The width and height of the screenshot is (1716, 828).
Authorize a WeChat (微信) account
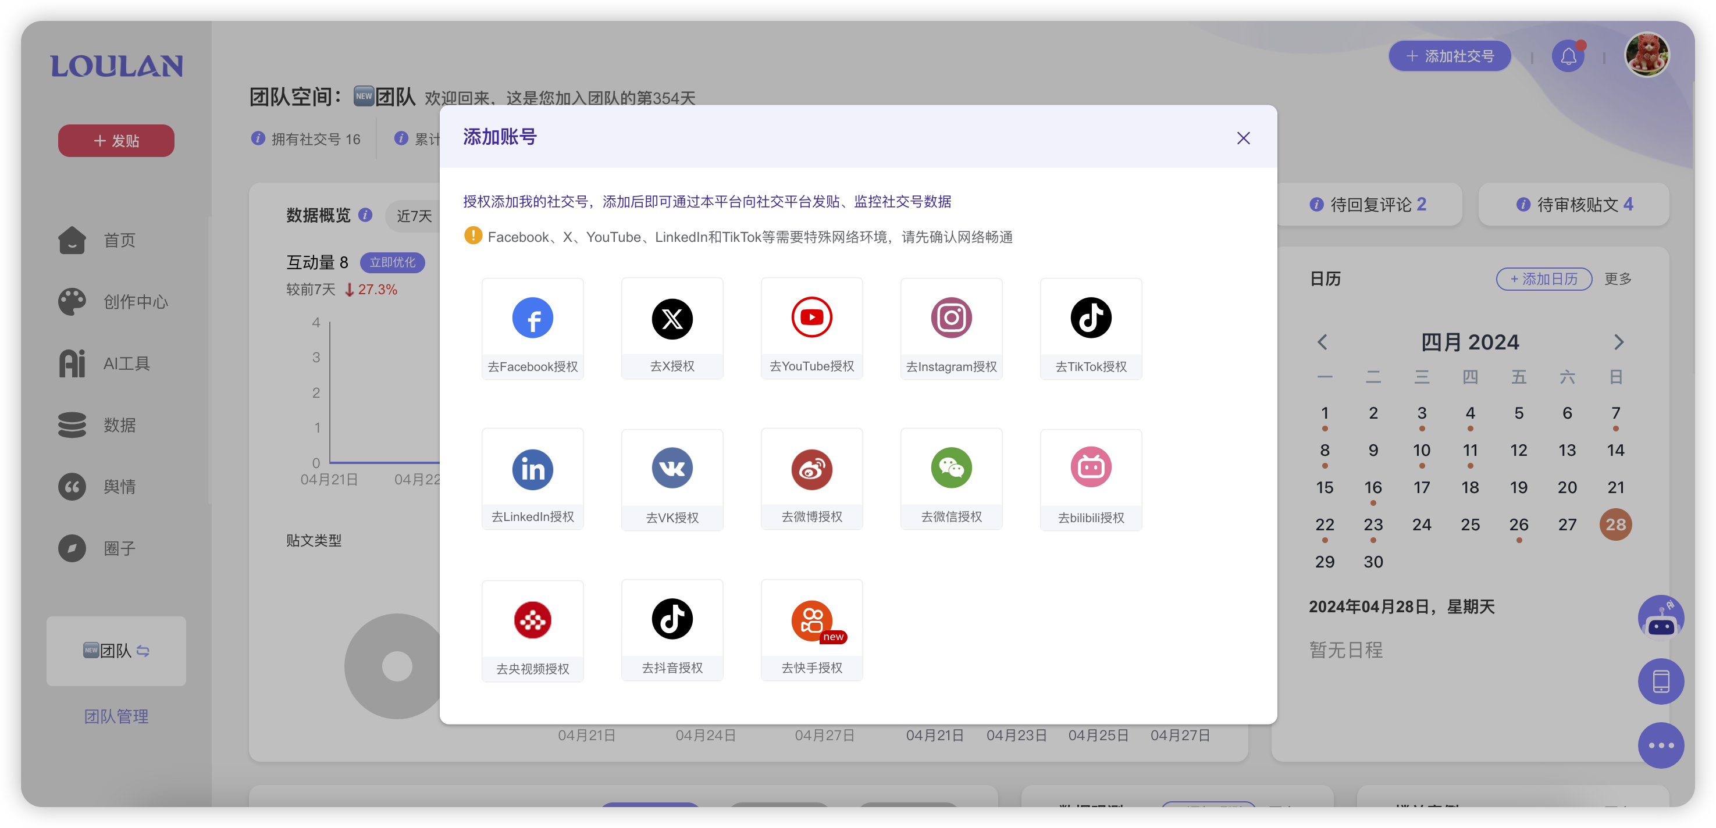[951, 480]
